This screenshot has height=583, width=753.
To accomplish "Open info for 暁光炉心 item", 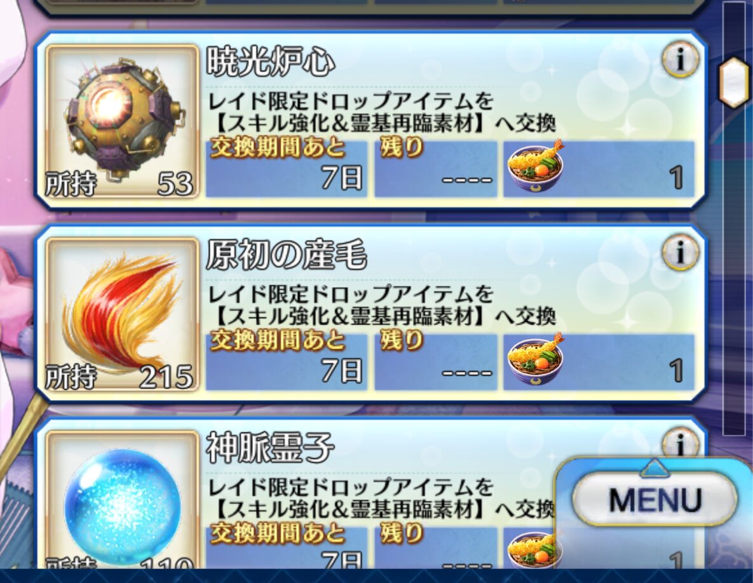I will point(680,60).
